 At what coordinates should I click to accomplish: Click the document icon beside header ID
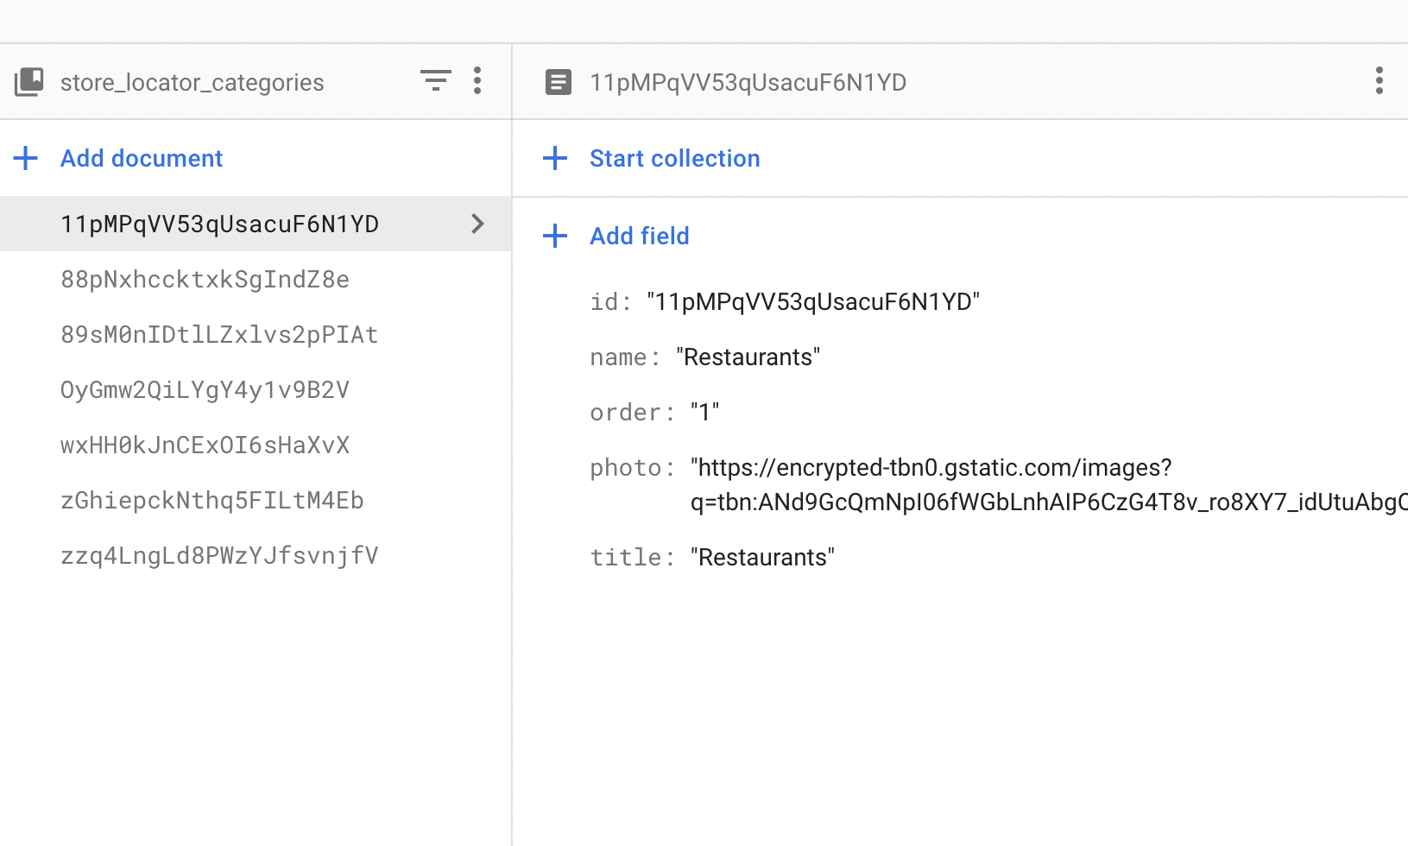[x=559, y=82]
